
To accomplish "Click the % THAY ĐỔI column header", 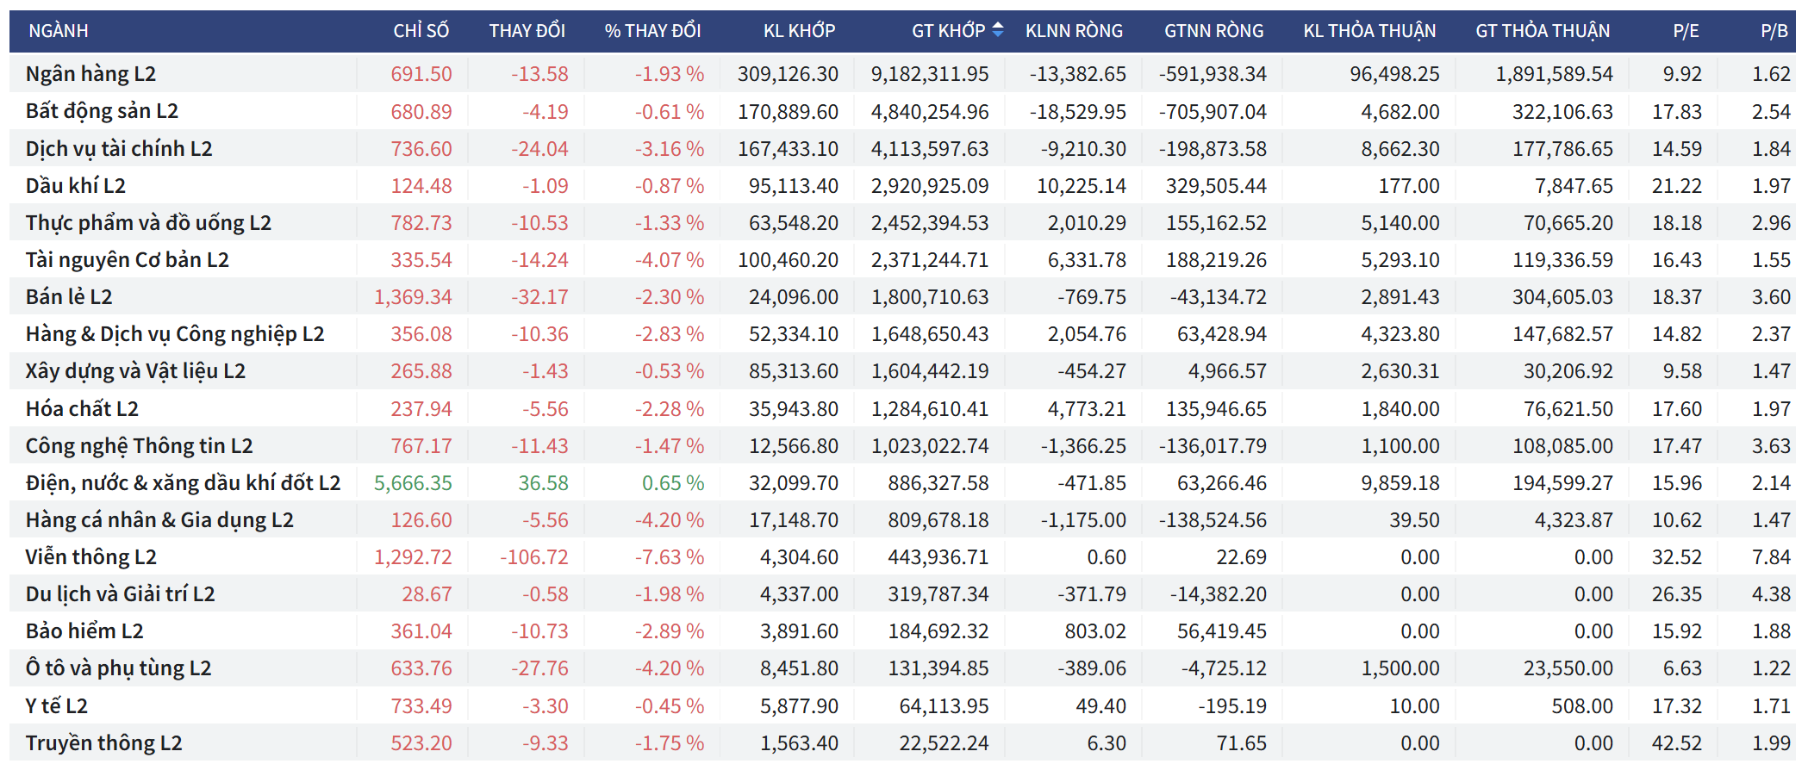I will [x=652, y=31].
